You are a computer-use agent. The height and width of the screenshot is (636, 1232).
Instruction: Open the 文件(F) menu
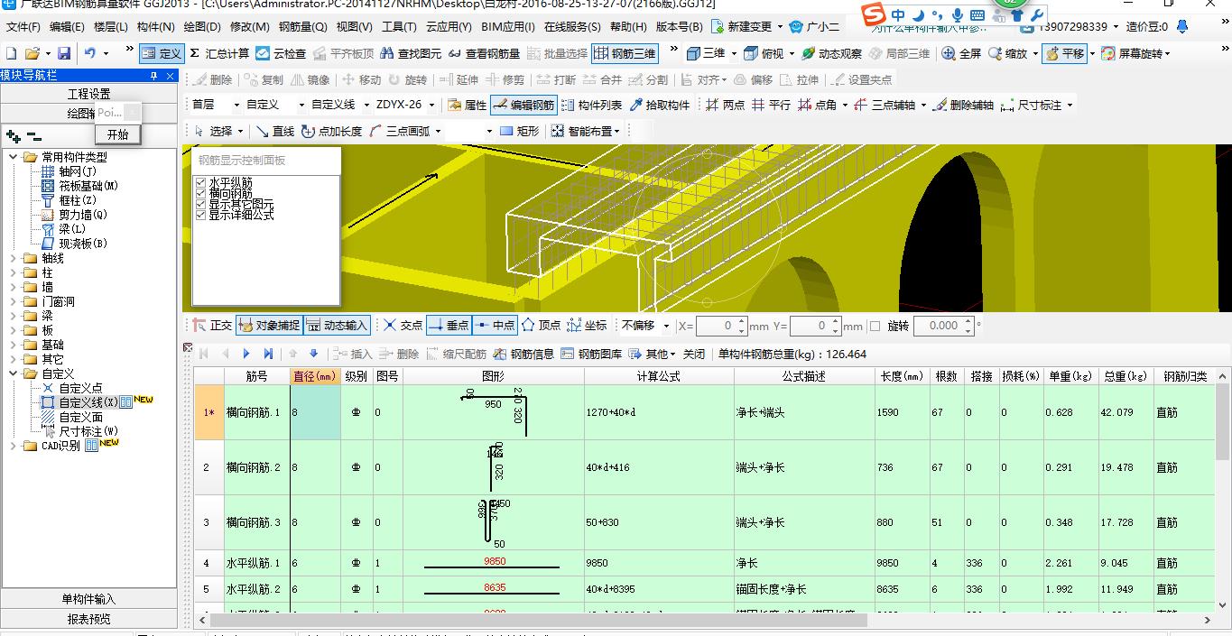click(23, 27)
